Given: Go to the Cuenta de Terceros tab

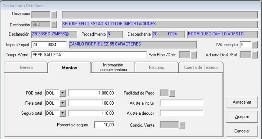Looking at the screenshot, I should pos(200,68).
